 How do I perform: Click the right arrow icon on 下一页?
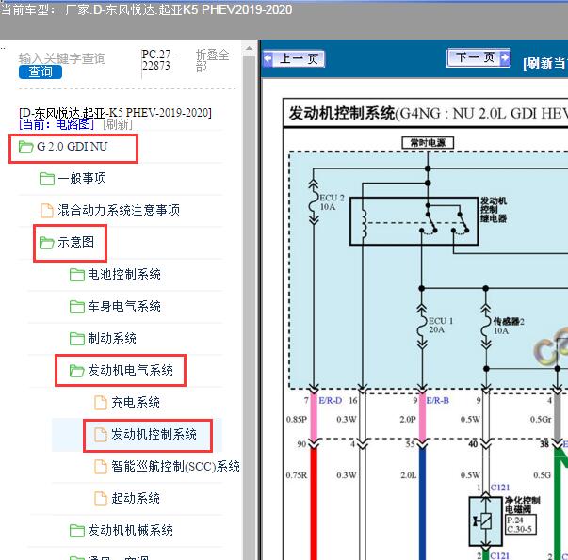pos(505,57)
